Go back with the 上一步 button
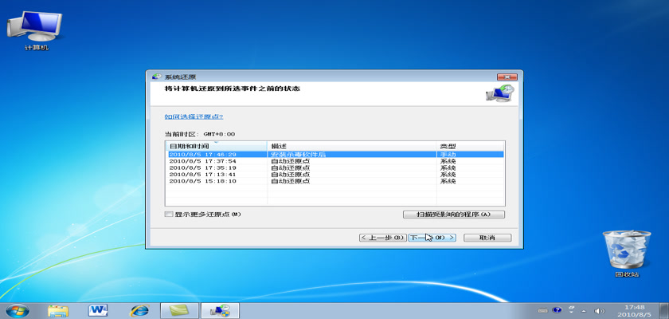This screenshot has height=319, width=669. click(x=382, y=238)
